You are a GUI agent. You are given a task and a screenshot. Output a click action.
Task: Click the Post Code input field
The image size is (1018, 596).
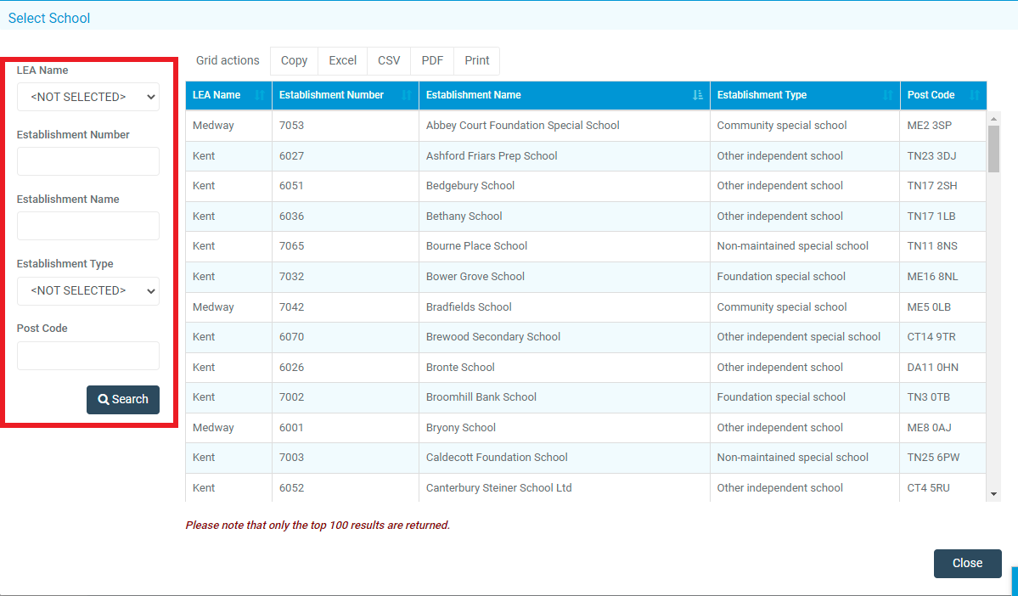coord(87,355)
